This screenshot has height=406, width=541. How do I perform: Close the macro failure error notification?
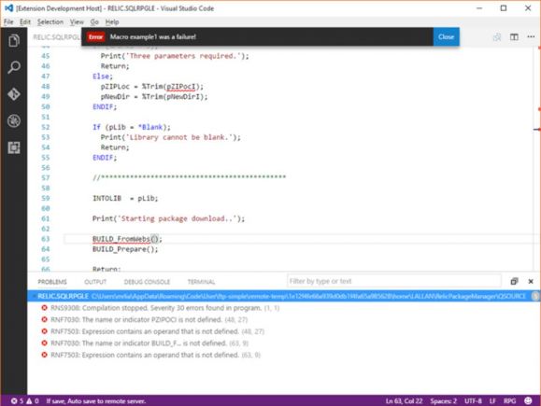[x=446, y=36]
